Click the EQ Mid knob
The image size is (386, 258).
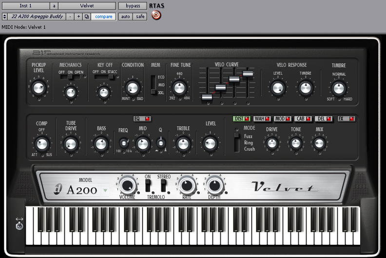[x=143, y=144]
